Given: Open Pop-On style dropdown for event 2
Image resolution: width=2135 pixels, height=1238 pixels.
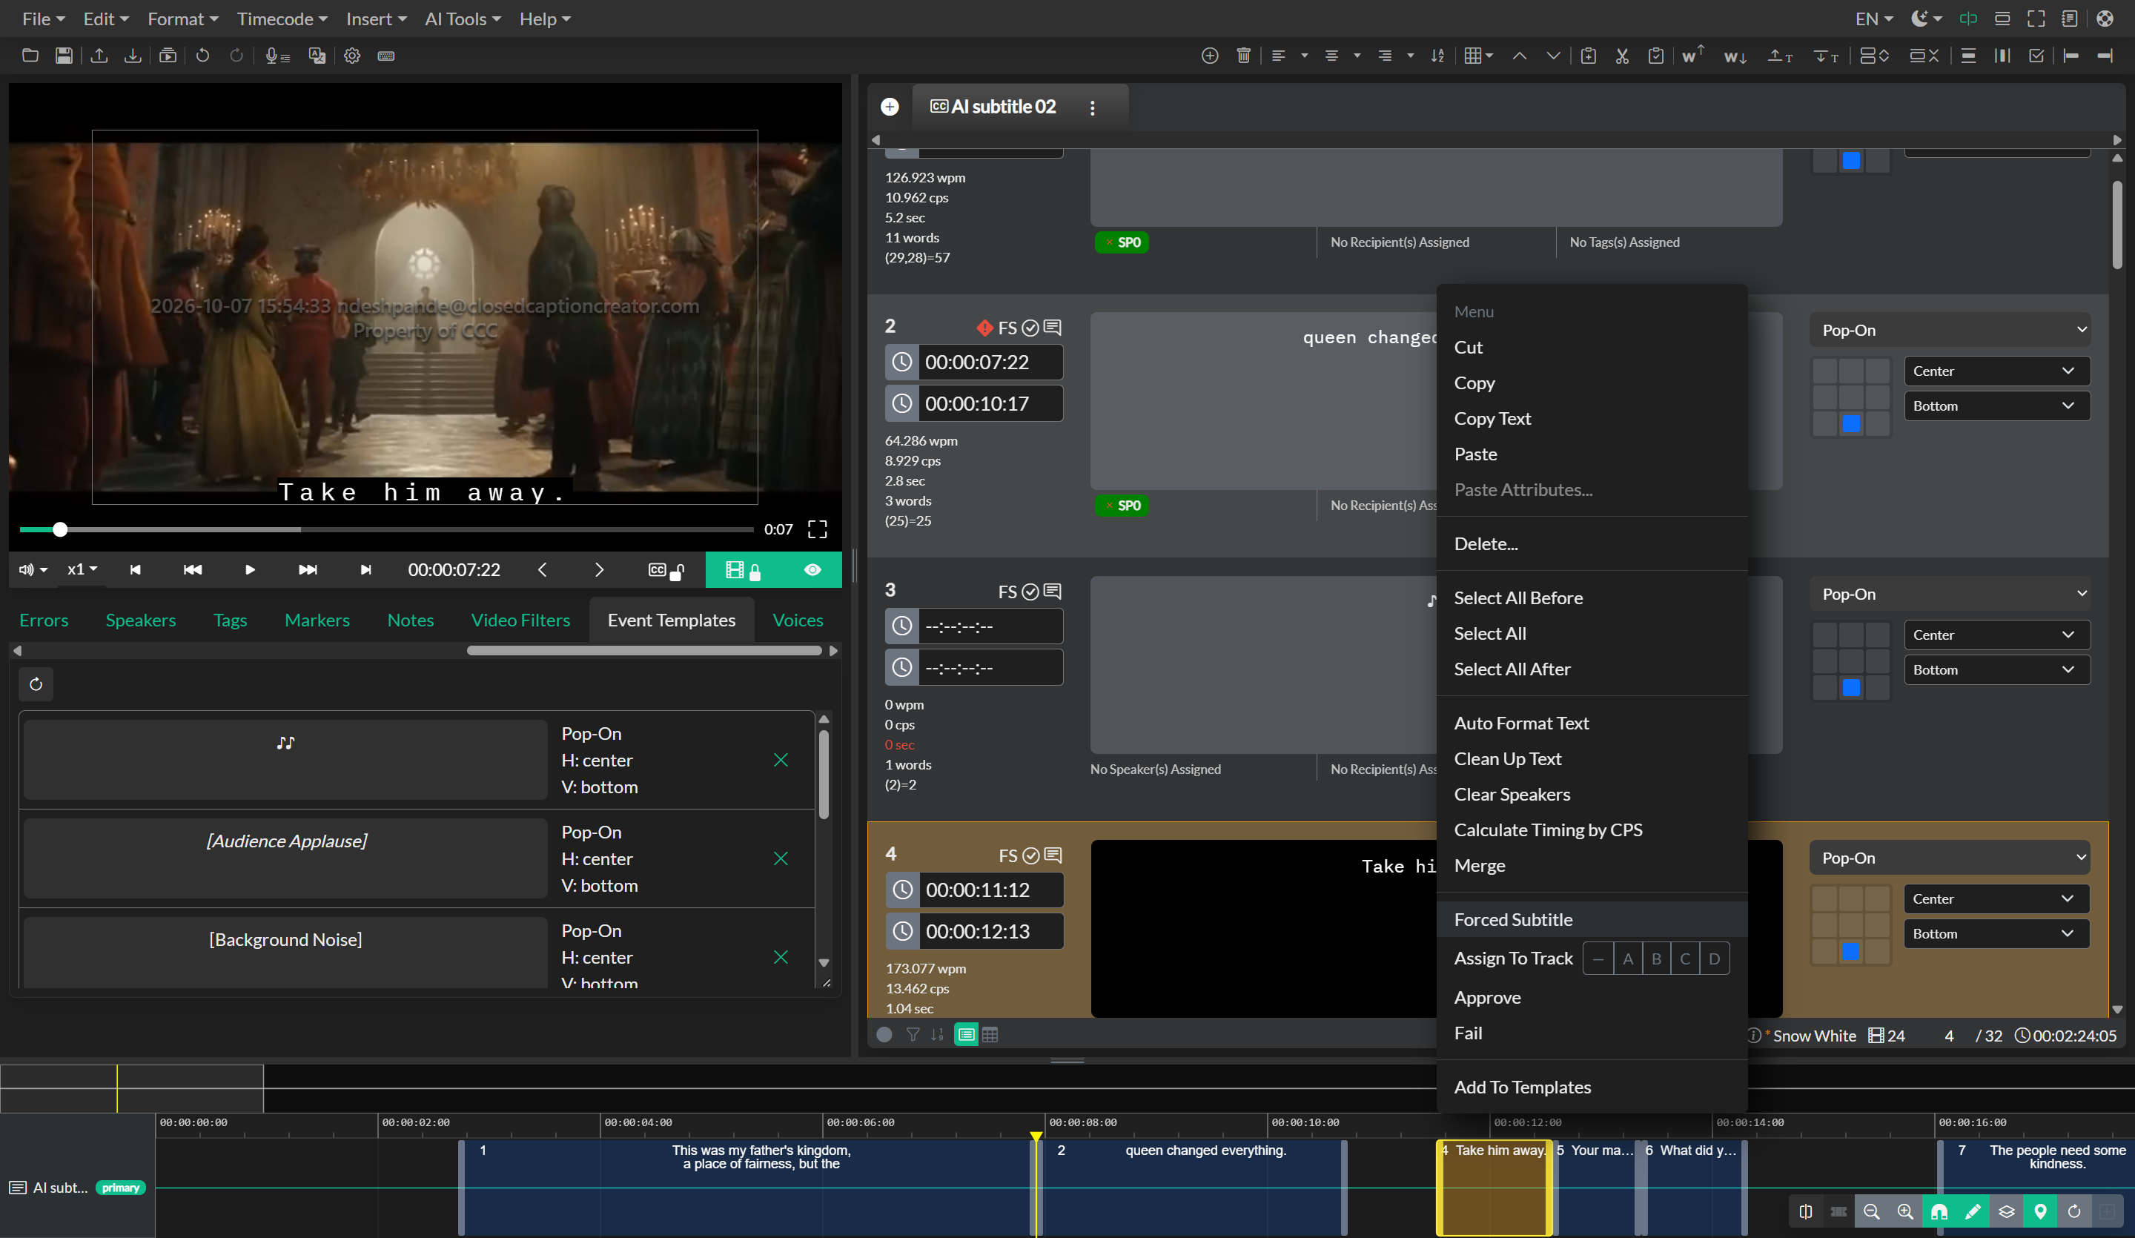Looking at the screenshot, I should (1950, 330).
